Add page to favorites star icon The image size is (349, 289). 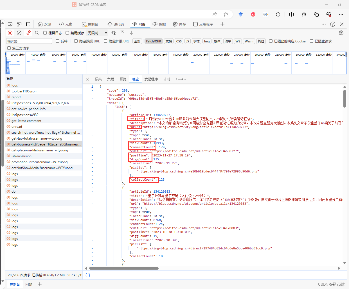[x=226, y=14]
